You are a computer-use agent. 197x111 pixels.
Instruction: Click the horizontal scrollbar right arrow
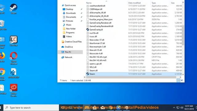pos(180,77)
